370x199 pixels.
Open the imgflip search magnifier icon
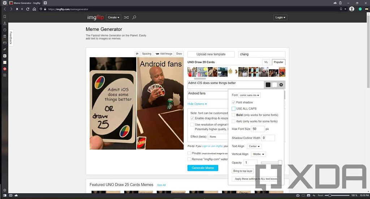134,17
